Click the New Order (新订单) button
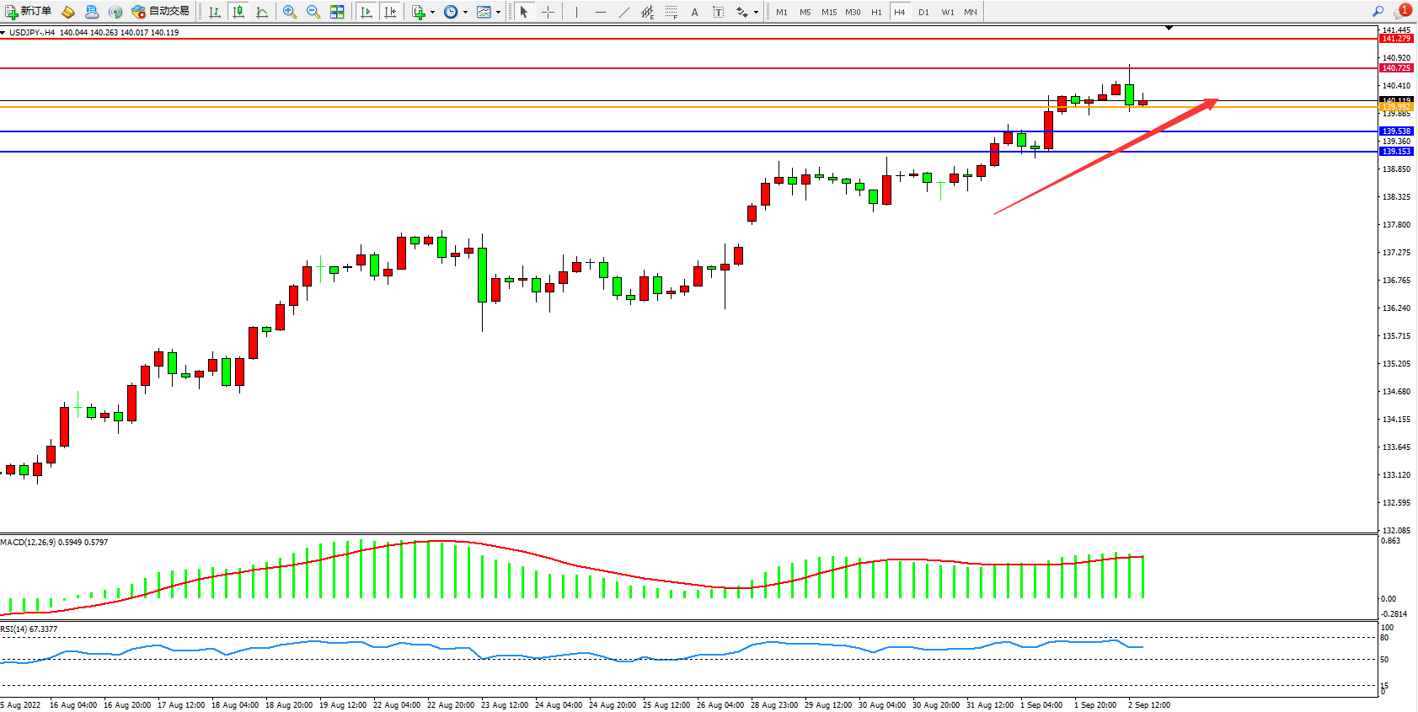The width and height of the screenshot is (1418, 712). (28, 12)
